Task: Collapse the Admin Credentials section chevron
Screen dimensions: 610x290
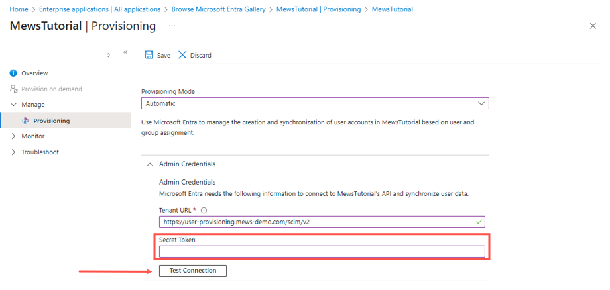Action: pyautogui.click(x=150, y=164)
